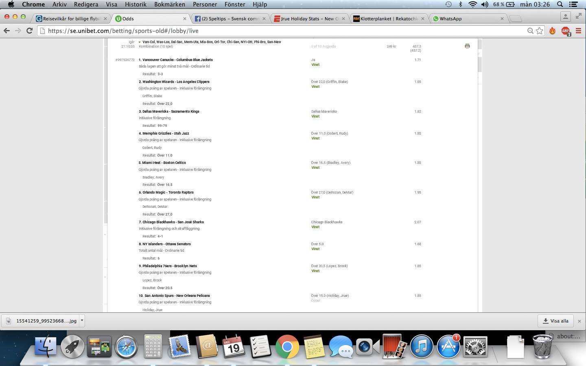Click Visa alla downloads button

tap(555, 321)
